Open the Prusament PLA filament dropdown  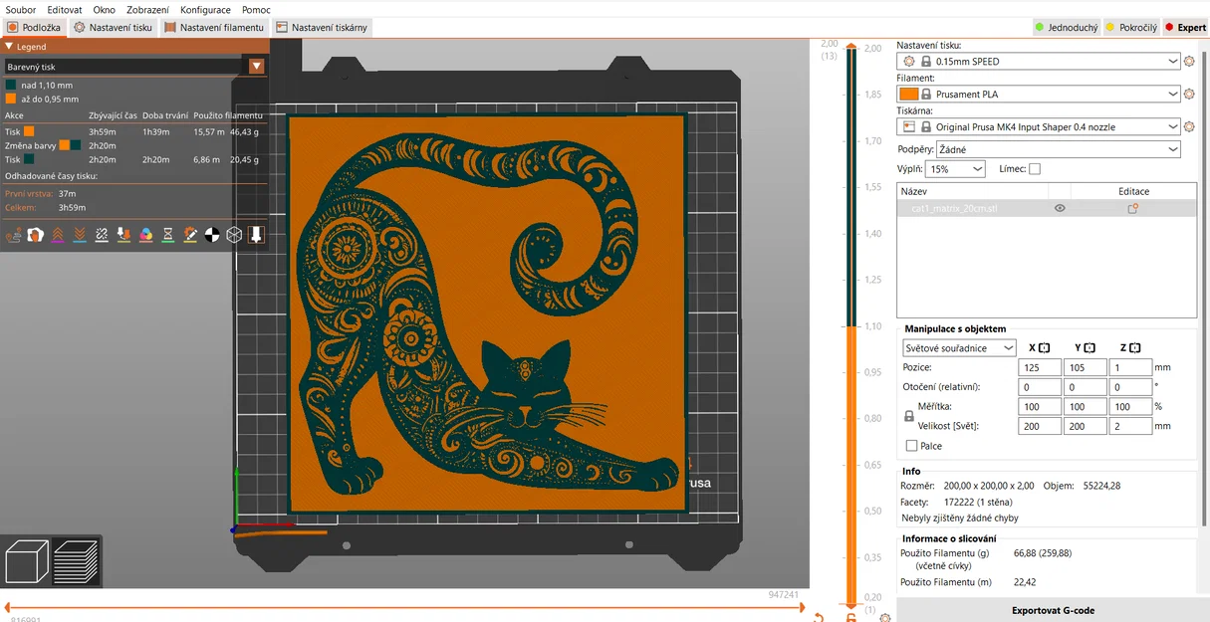(1039, 95)
